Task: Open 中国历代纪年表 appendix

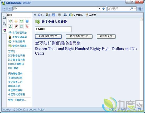Action: point(17,94)
